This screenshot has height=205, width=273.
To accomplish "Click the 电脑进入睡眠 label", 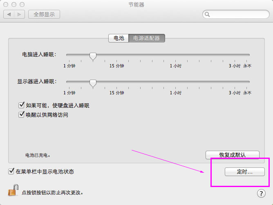I will point(39,54).
